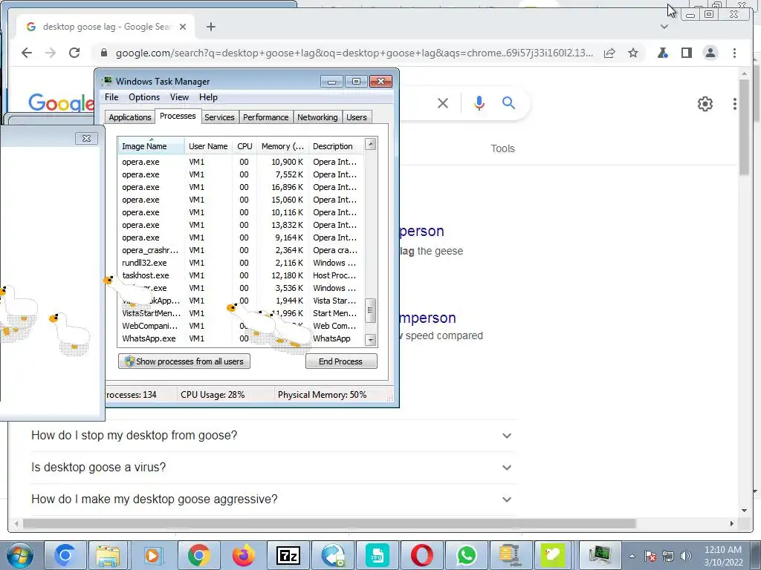Open the JPG converter taskbar icon
The width and height of the screenshot is (761, 570).
(377, 555)
